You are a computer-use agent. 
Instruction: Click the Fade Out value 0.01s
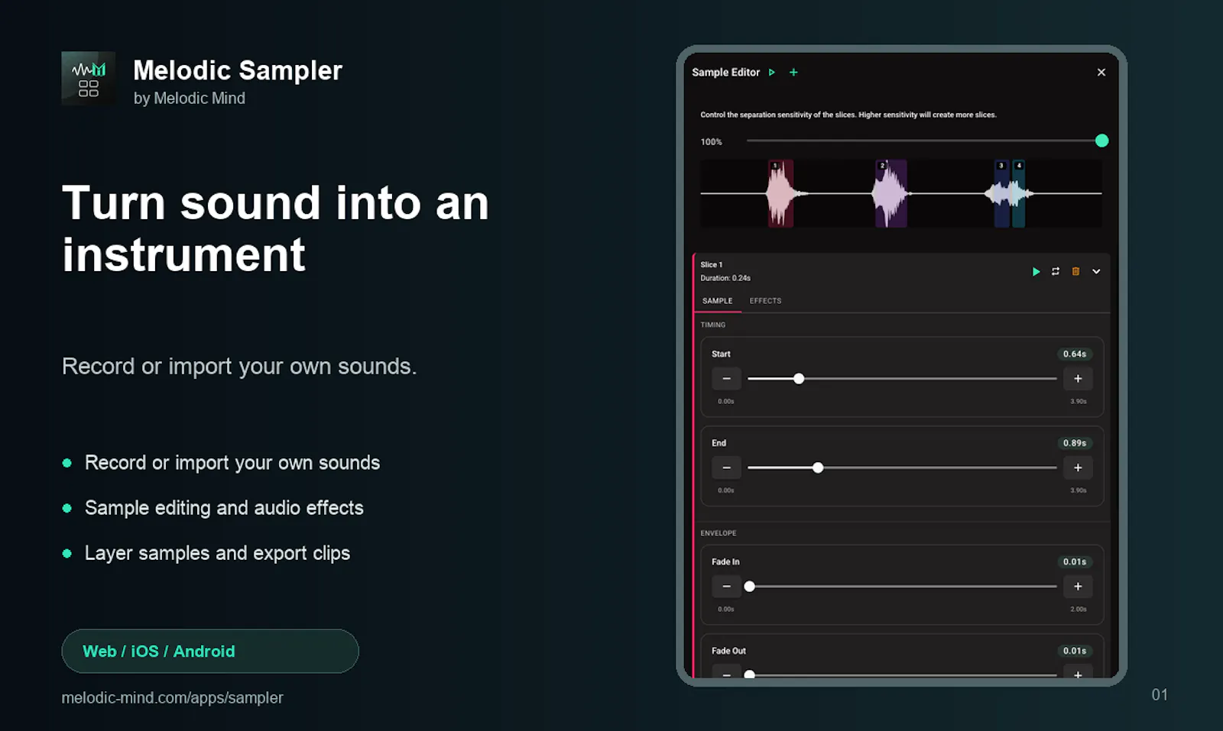pyautogui.click(x=1075, y=651)
